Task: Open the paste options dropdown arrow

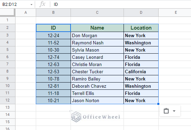Action: click(174, 111)
